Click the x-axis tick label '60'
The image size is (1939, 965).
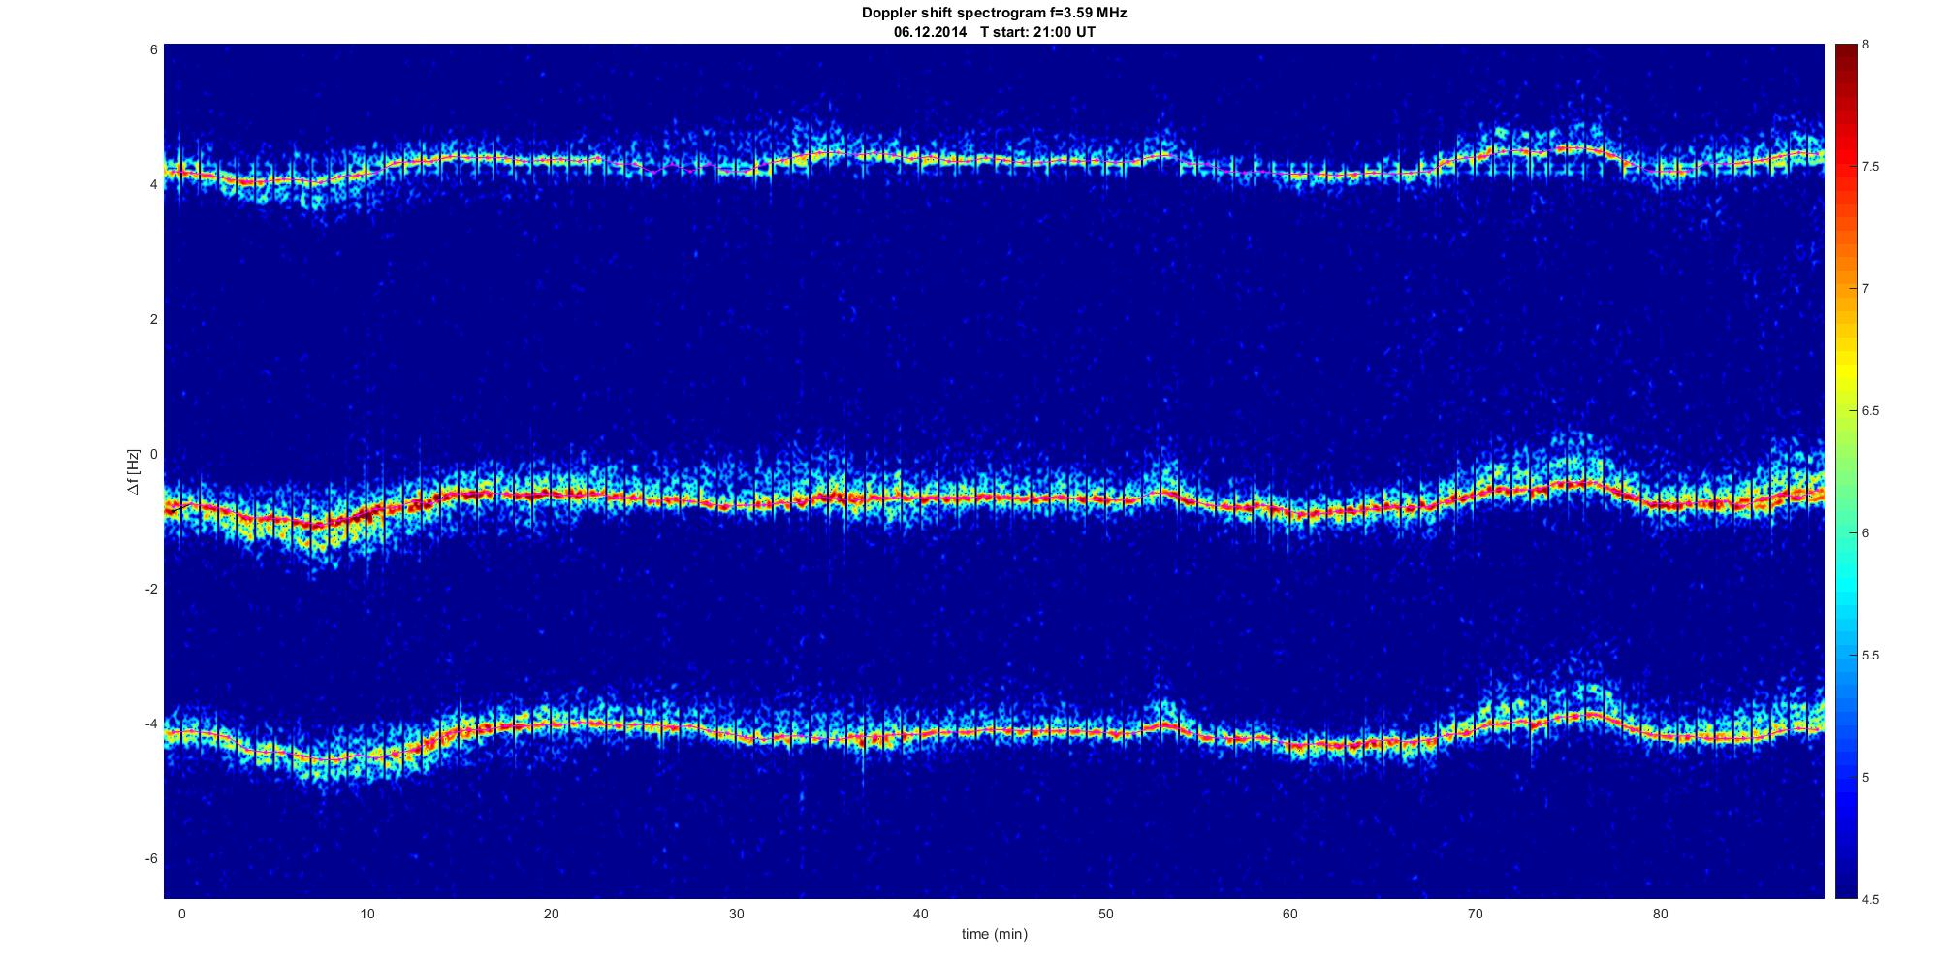1290,914
